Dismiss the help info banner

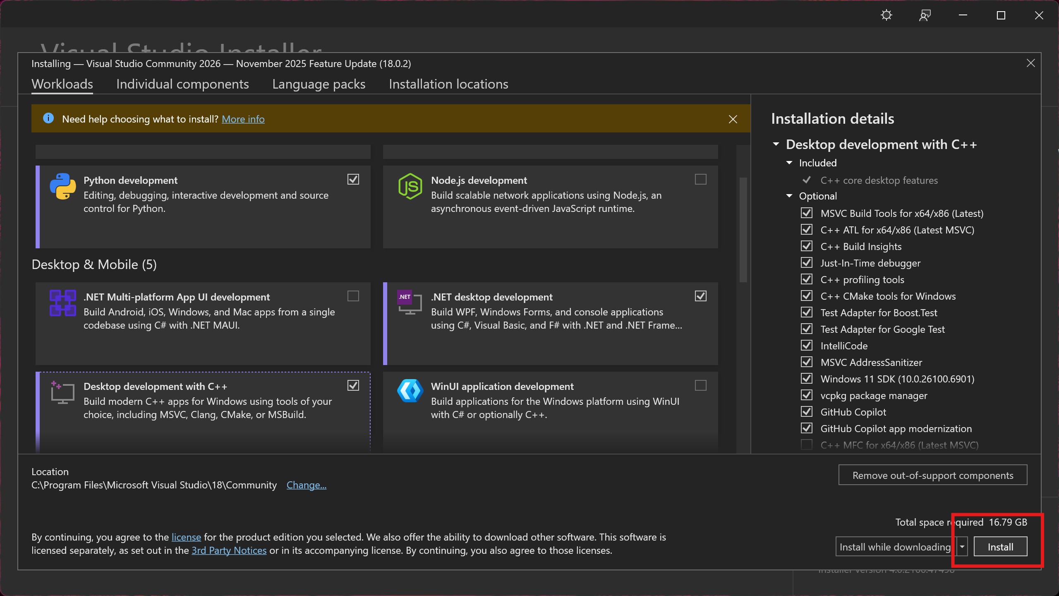[733, 119]
